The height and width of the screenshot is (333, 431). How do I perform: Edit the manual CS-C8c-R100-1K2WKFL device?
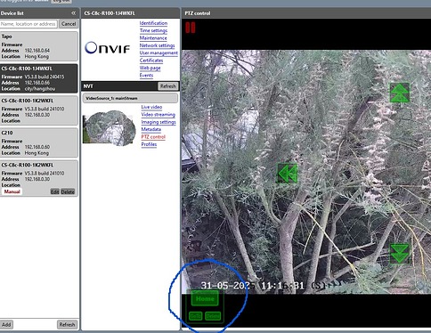tap(54, 191)
